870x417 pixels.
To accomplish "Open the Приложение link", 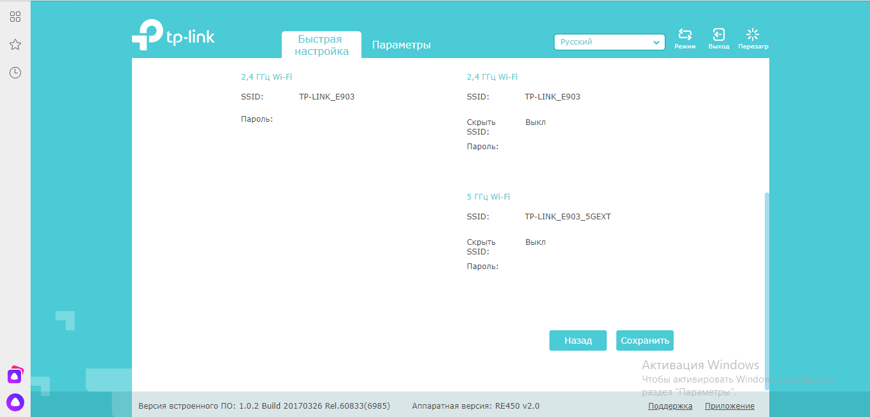I will click(730, 406).
